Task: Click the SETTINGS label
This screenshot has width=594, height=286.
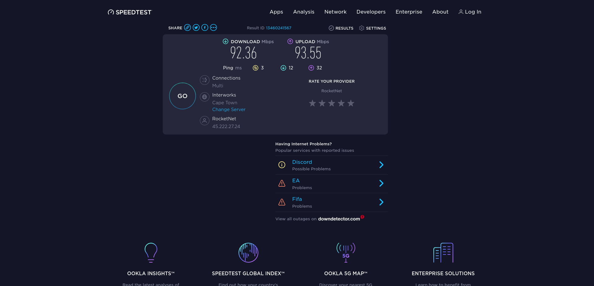Action: pyautogui.click(x=376, y=28)
